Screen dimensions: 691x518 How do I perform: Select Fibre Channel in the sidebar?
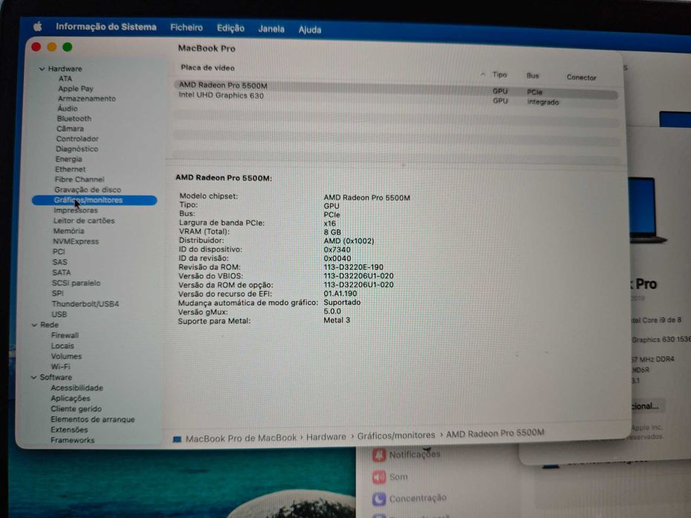[x=79, y=179]
